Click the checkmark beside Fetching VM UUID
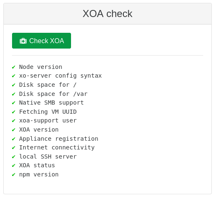 [x=14, y=112]
